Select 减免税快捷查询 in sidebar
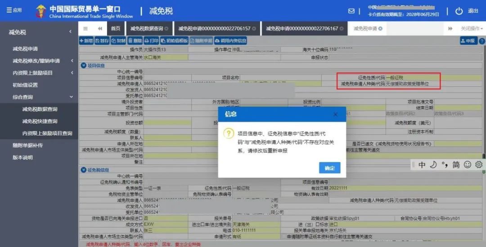486x247 pixels. pyautogui.click(x=40, y=121)
